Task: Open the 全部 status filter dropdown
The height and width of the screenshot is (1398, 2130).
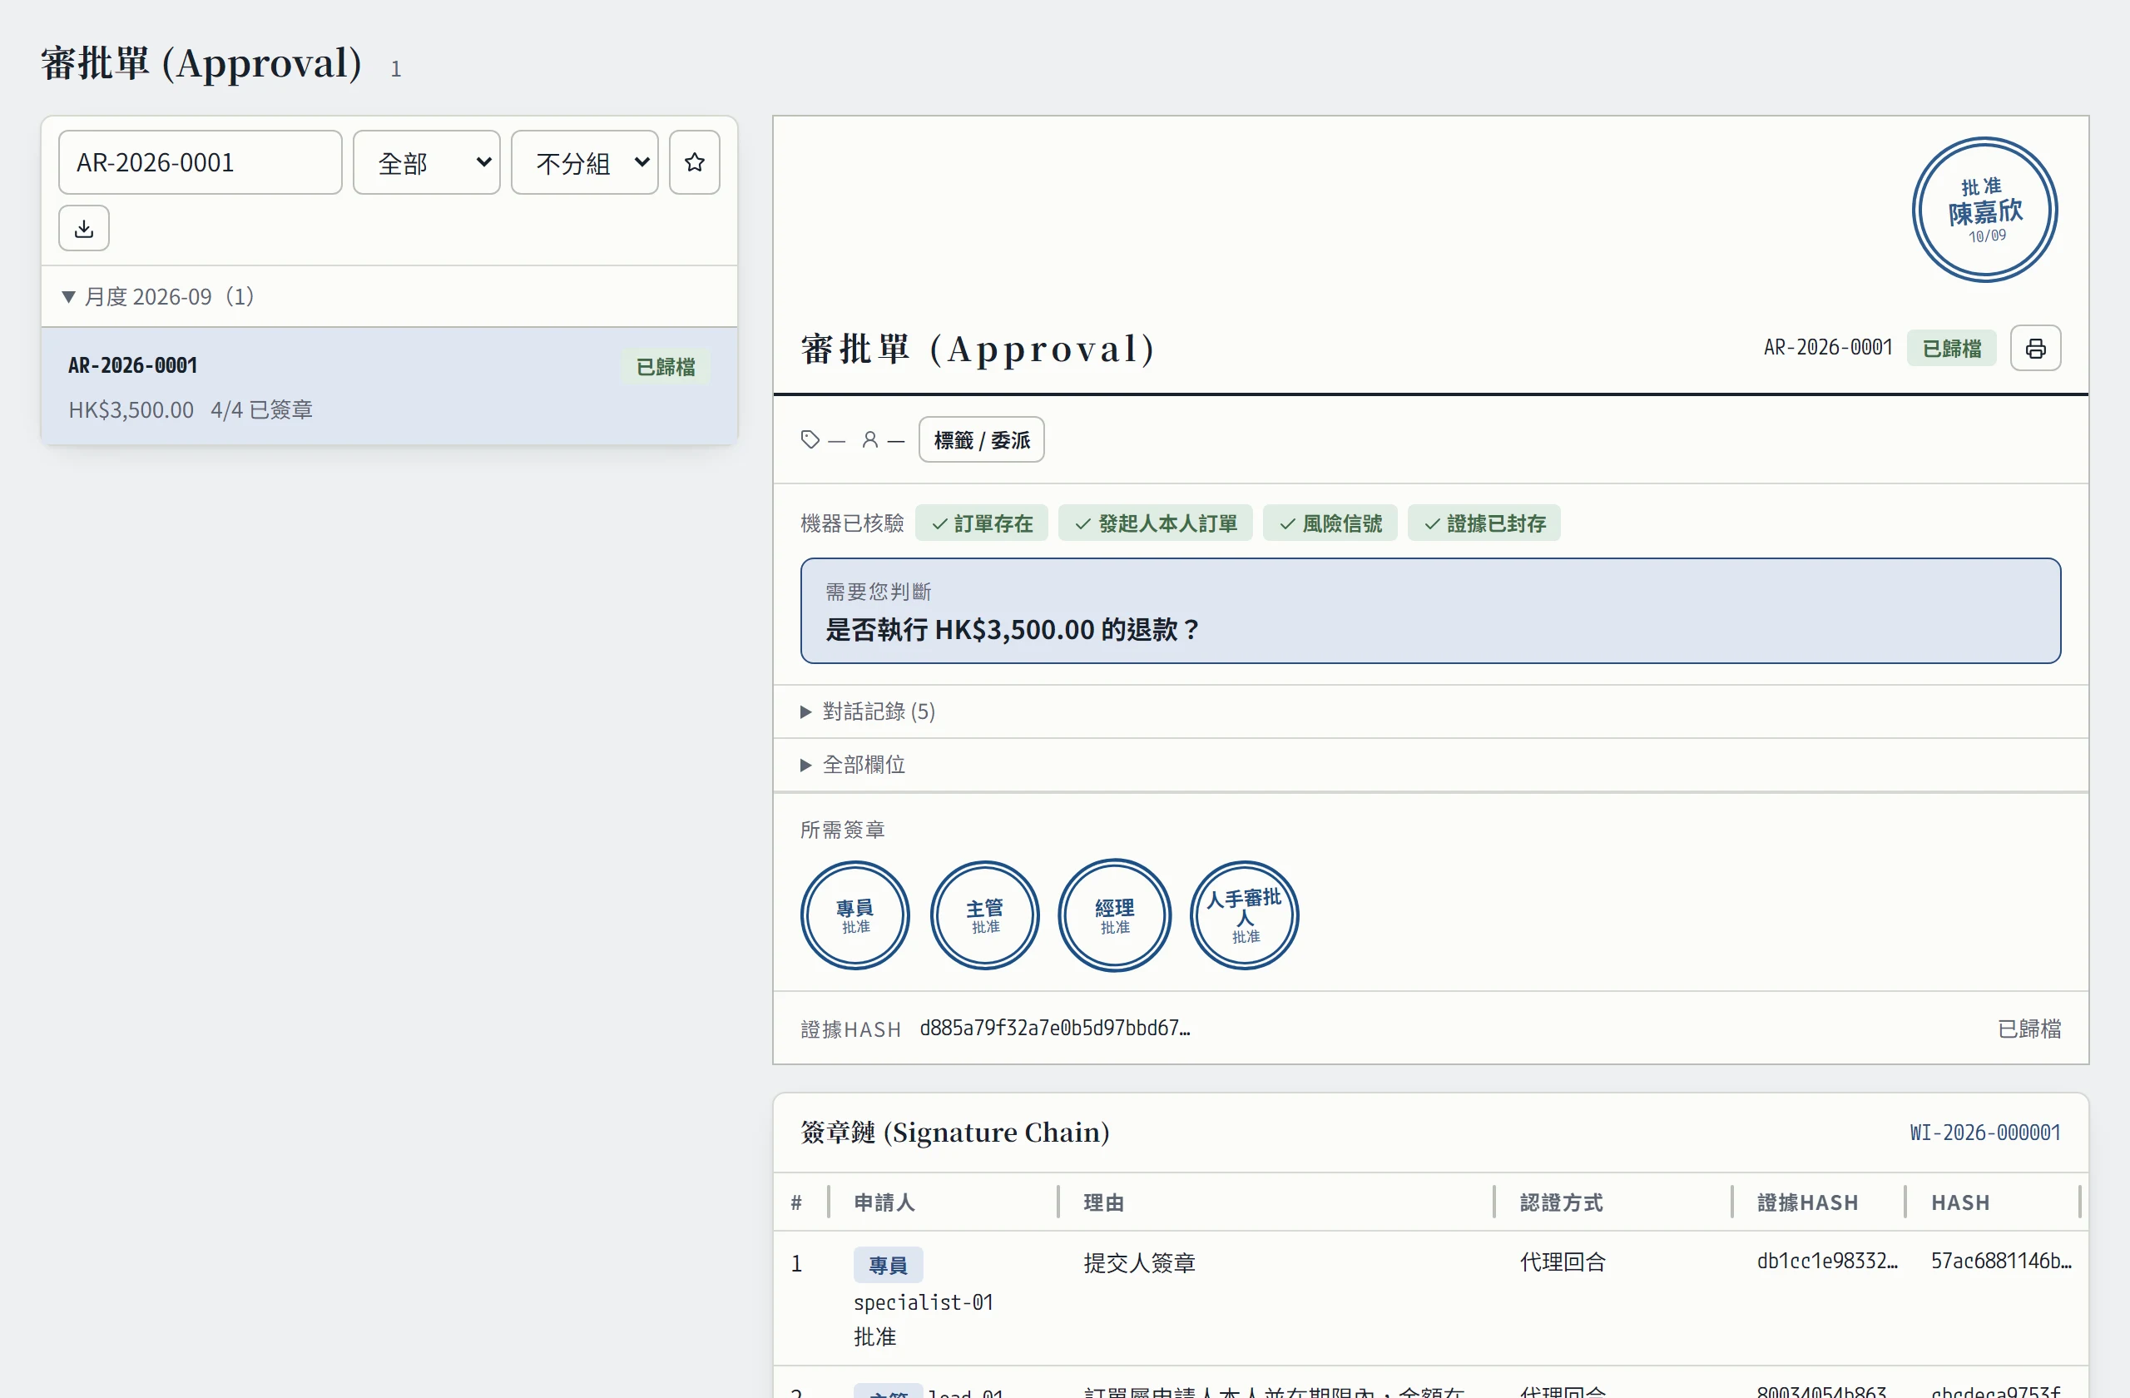Action: click(427, 162)
